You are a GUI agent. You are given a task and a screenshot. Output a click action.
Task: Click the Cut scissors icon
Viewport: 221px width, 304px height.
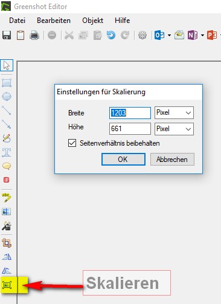[69, 35]
